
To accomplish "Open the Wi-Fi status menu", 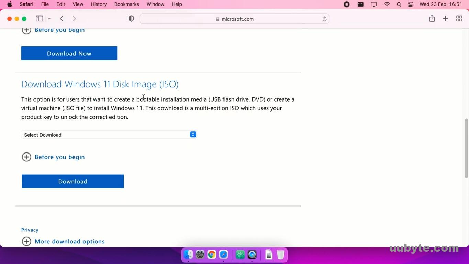I will click(x=387, y=4).
